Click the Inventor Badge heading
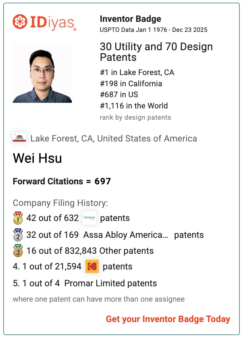 pyautogui.click(x=130, y=19)
